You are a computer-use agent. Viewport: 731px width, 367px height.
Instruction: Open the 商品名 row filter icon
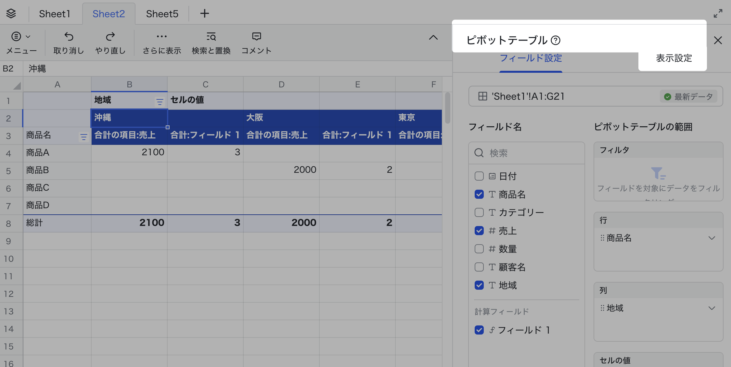click(x=84, y=137)
